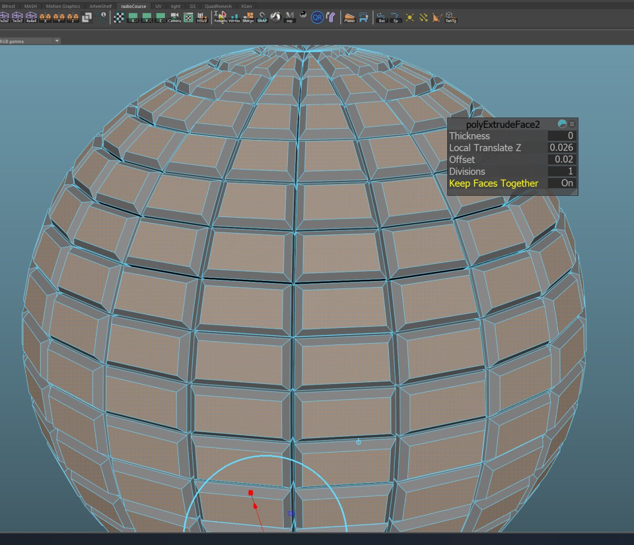Apply the Planar projection shelf icon
Image resolution: width=634 pixels, height=545 pixels.
[x=350, y=17]
